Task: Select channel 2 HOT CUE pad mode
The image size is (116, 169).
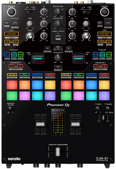Action: (66, 75)
